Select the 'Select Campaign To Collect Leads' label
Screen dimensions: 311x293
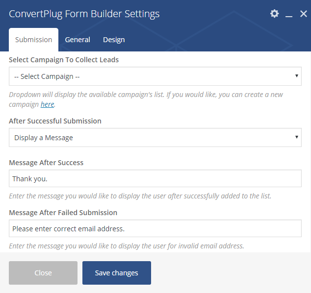coord(64,60)
